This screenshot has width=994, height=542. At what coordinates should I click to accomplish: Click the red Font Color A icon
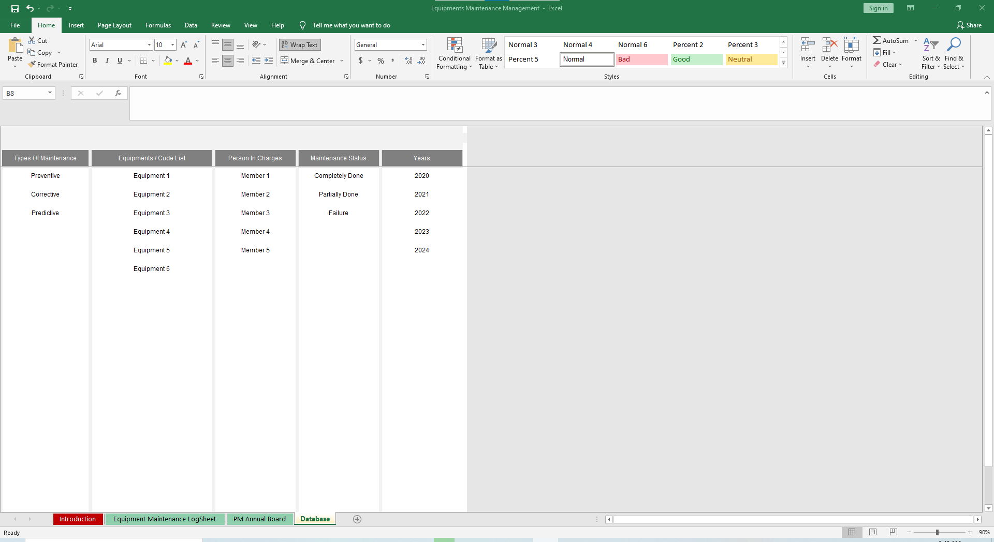point(188,61)
